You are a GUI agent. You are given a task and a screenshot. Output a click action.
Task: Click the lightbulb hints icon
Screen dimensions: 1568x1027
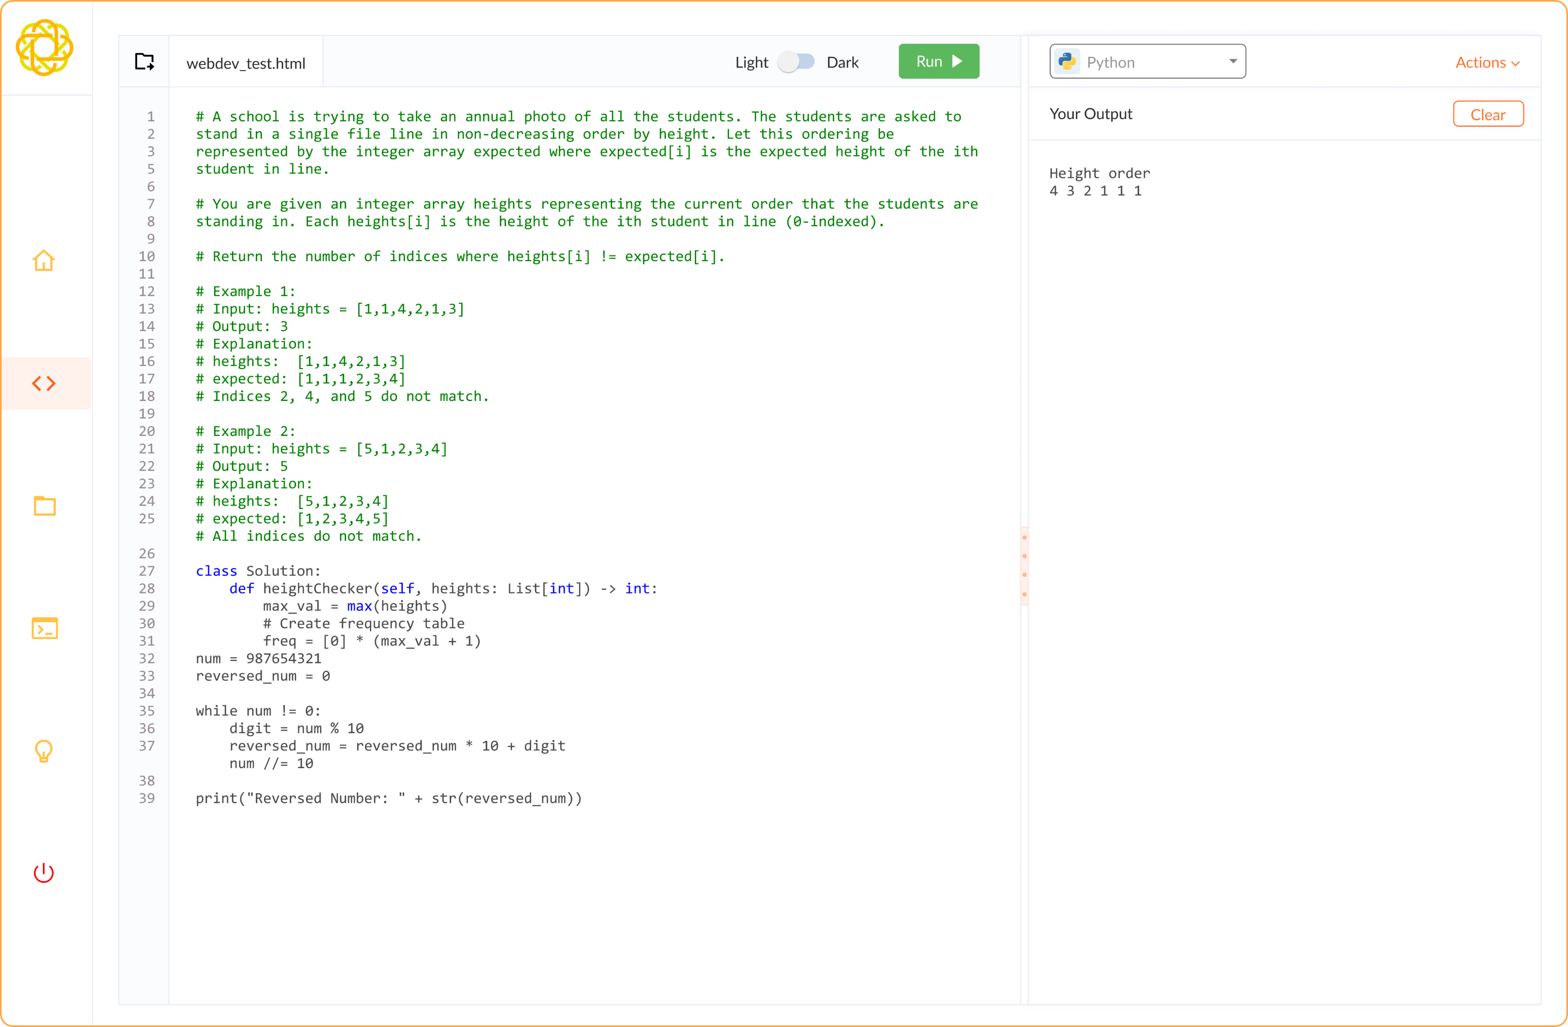pos(44,751)
